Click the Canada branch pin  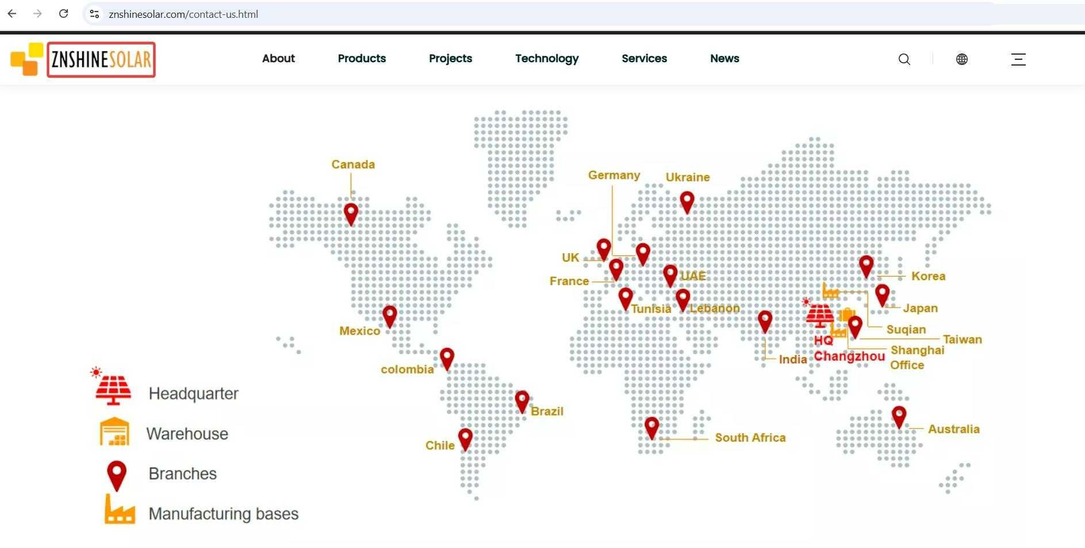(x=351, y=213)
